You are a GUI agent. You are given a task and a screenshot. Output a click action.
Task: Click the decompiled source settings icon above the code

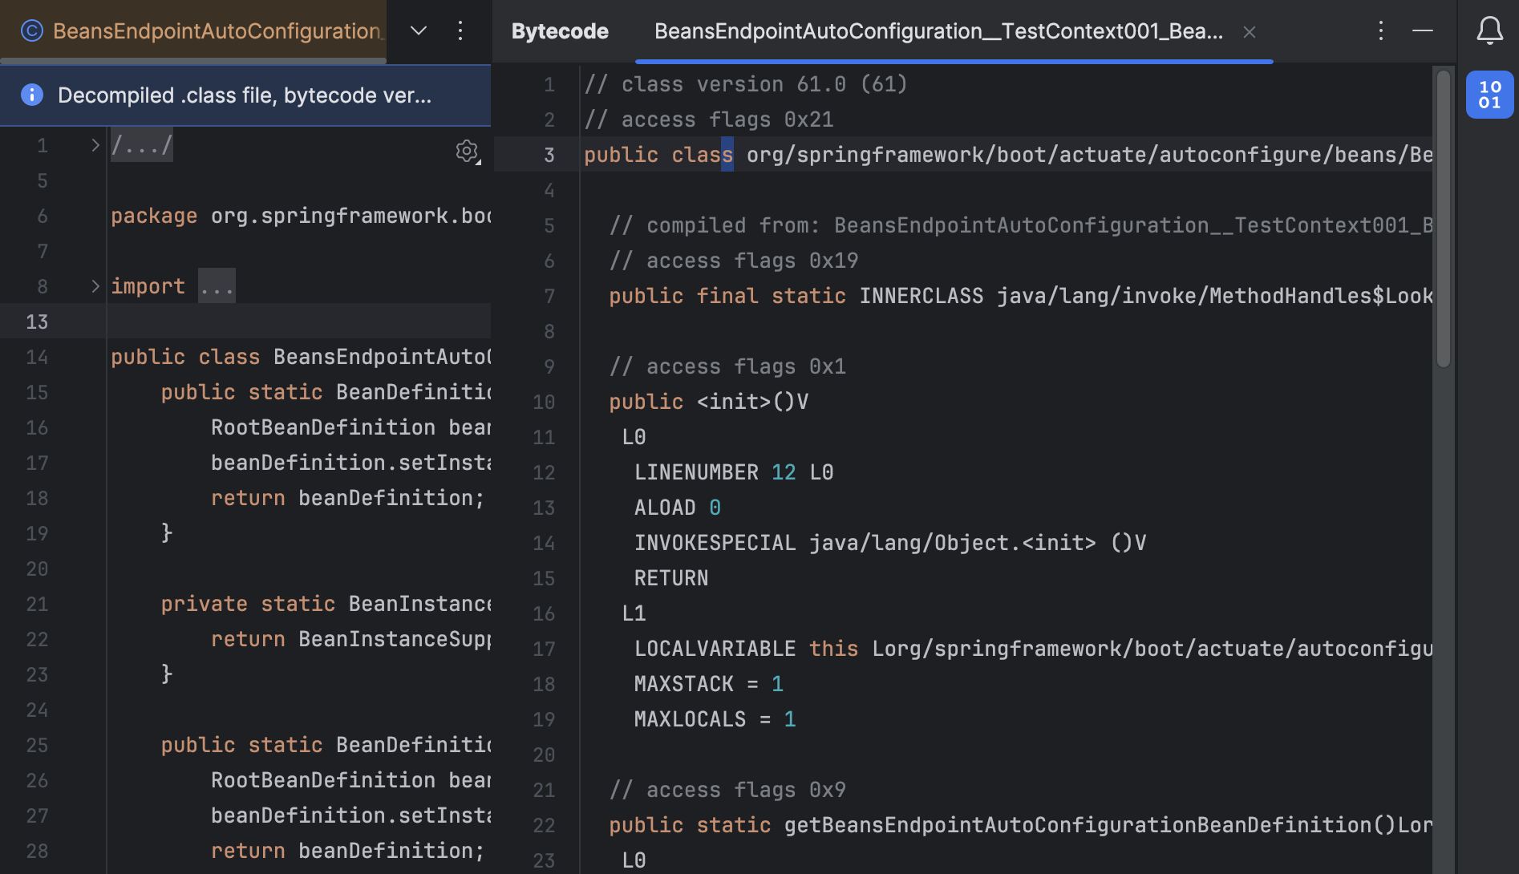click(x=467, y=151)
